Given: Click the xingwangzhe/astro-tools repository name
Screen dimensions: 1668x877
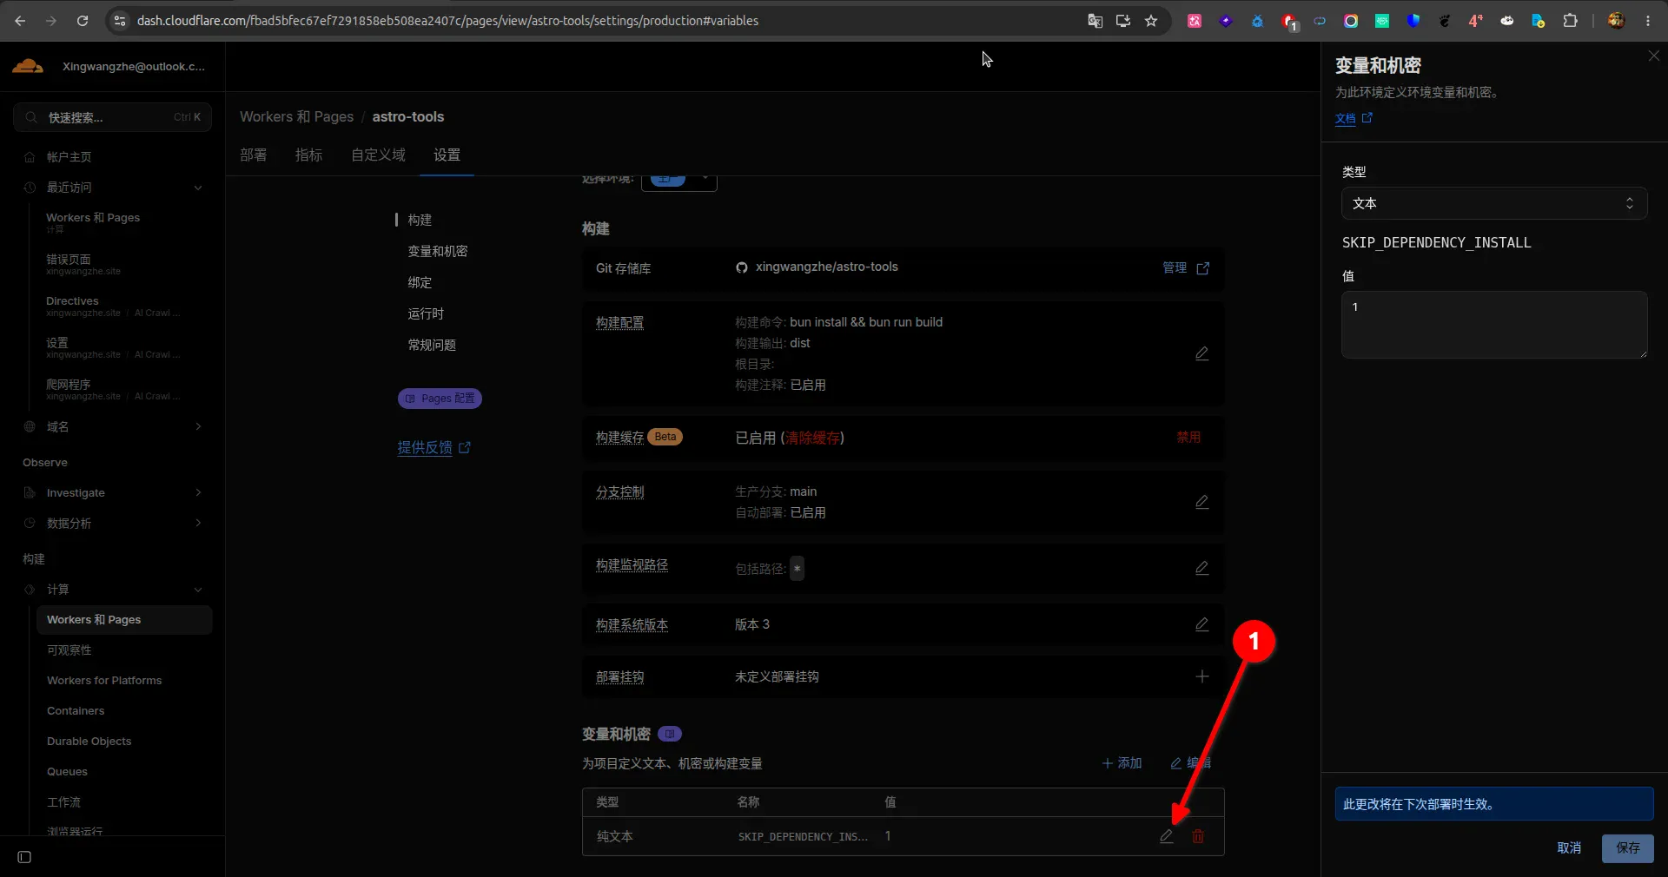Looking at the screenshot, I should [827, 267].
